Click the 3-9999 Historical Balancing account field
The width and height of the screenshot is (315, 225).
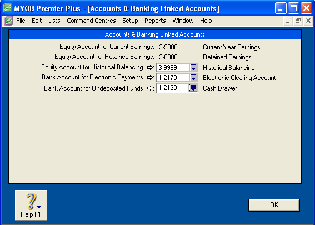click(x=173, y=67)
